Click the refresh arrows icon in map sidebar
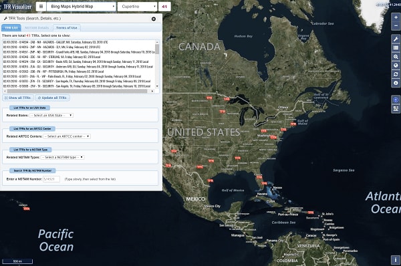Screen dimensions: 401x266 [396, 74]
